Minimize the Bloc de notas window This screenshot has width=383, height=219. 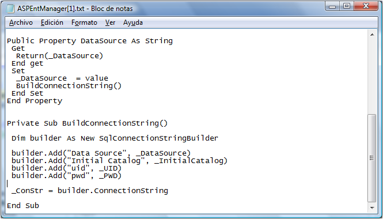pos(332,6)
